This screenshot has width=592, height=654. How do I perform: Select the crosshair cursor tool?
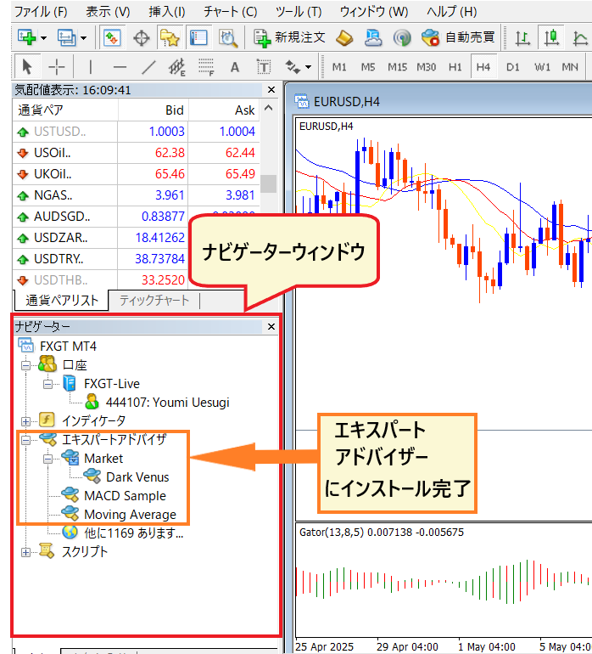[56, 67]
